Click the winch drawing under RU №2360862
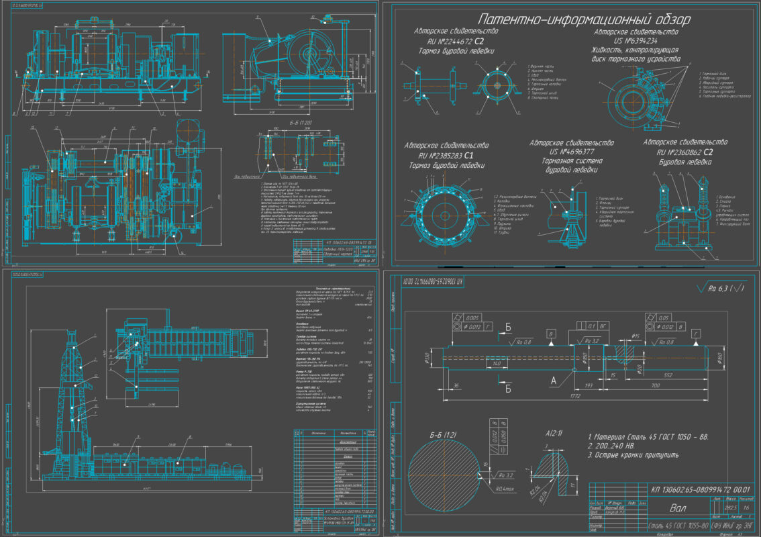This screenshot has height=537, width=761. (684, 214)
